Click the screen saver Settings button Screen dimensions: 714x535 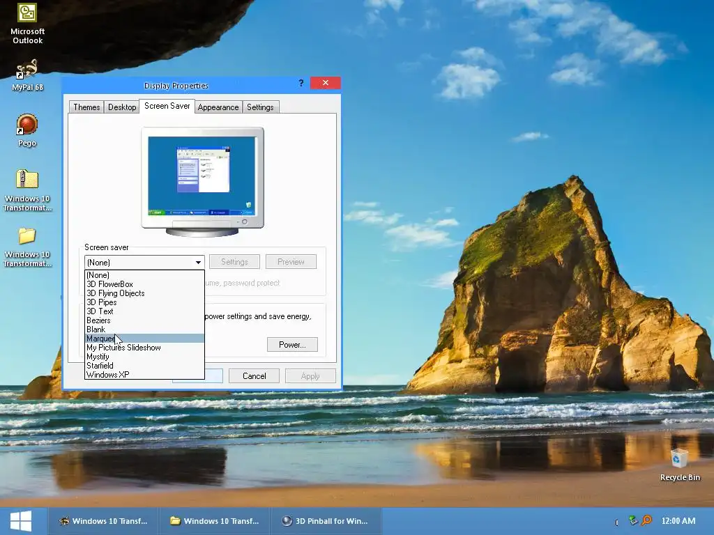pos(234,262)
